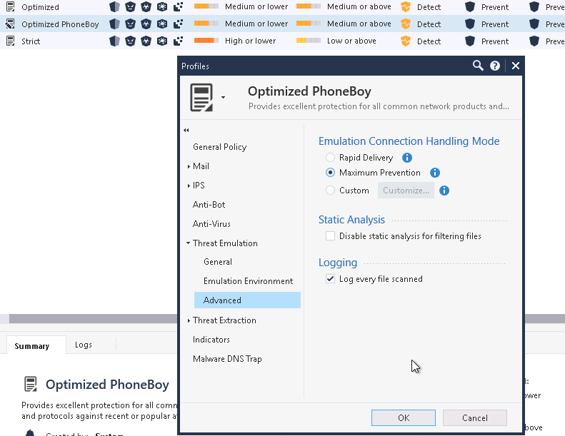Select the Optimized PhoneBoy profile row
This screenshot has width=565, height=436.
tap(283, 24)
